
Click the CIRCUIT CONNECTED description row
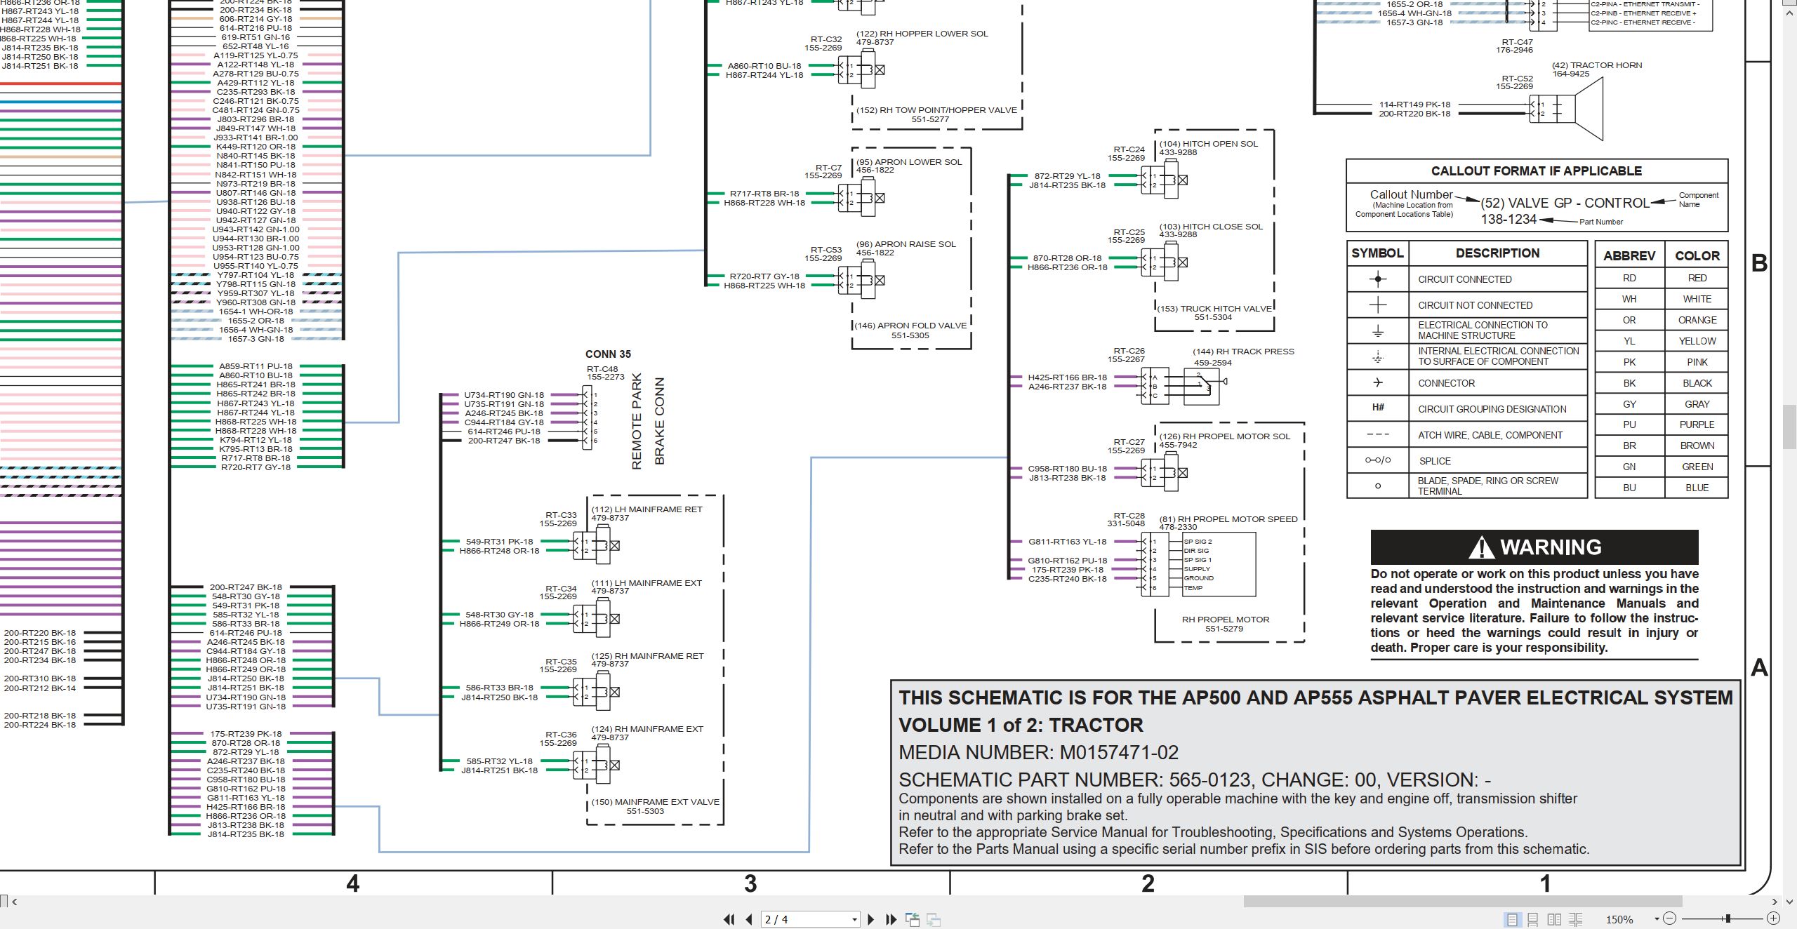point(1498,279)
